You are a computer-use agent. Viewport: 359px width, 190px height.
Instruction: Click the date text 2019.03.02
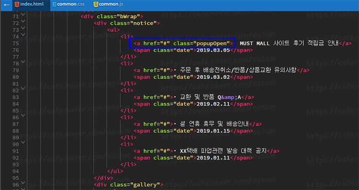213,77
